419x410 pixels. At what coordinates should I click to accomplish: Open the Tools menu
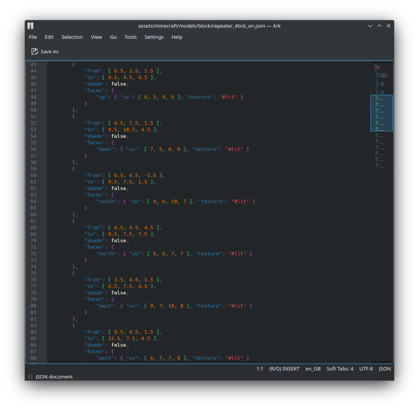(130, 37)
